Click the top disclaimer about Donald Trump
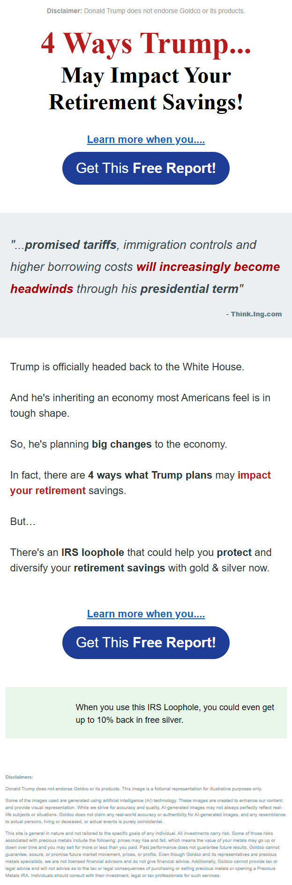292x885 pixels. coord(146,11)
